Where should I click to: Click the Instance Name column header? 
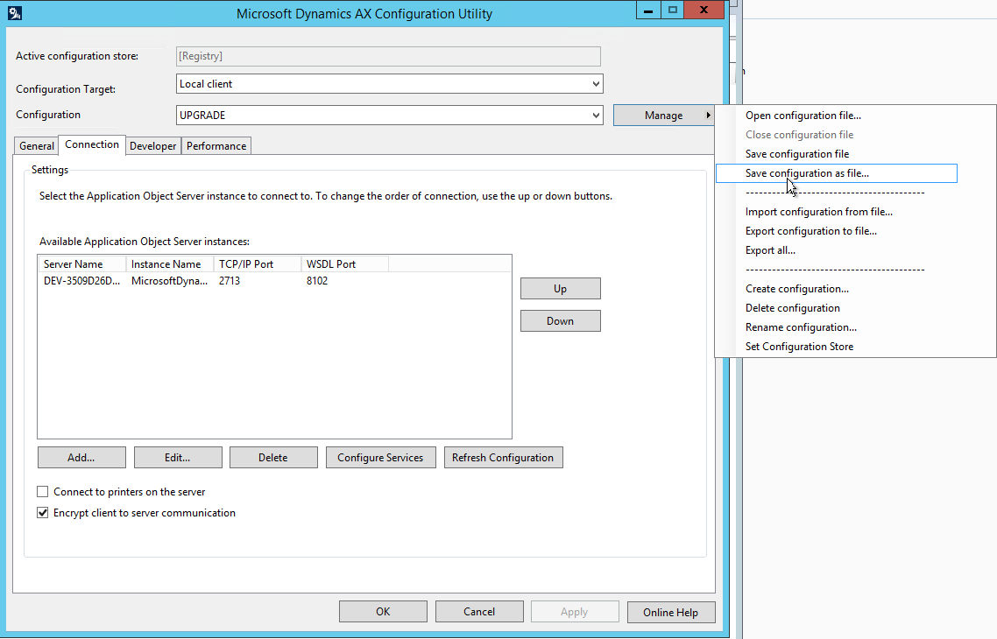170,264
